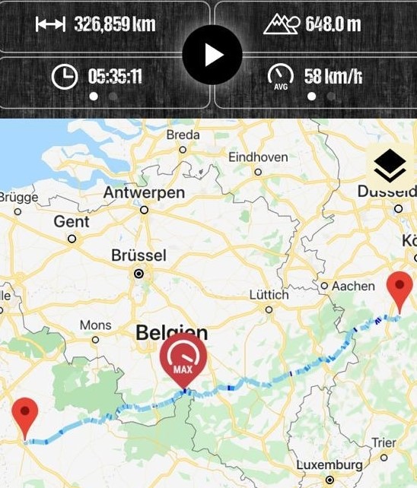Start route playback with the play button
Screen dimensions: 417x488
click(212, 55)
